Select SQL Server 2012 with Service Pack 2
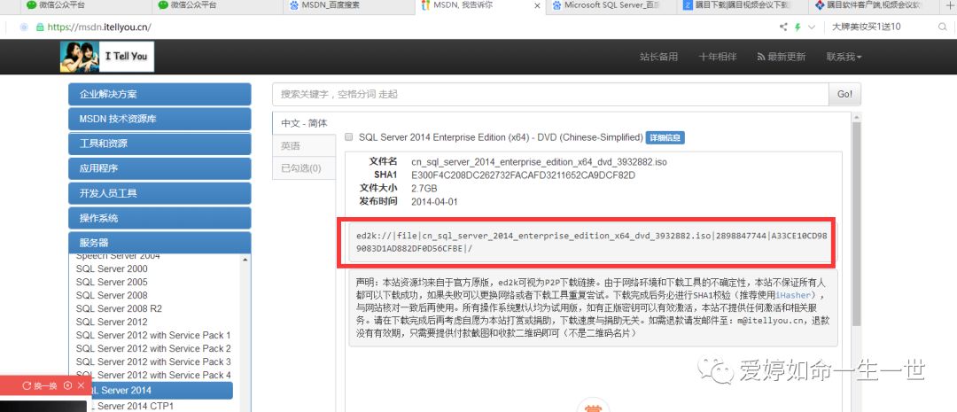The height and width of the screenshot is (412, 957). click(x=153, y=348)
